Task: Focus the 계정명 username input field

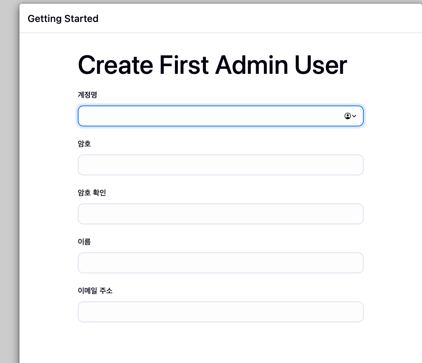Action: click(209, 116)
